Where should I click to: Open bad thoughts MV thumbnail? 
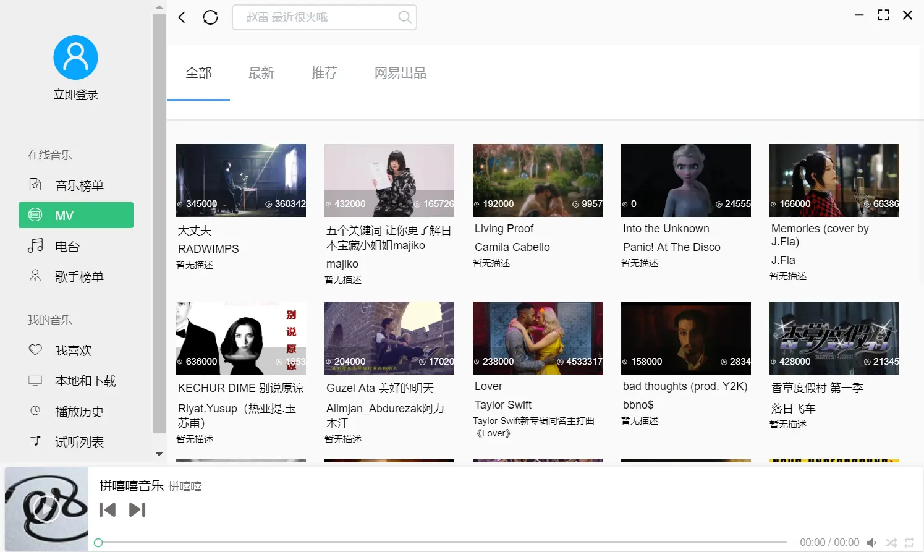coord(686,338)
